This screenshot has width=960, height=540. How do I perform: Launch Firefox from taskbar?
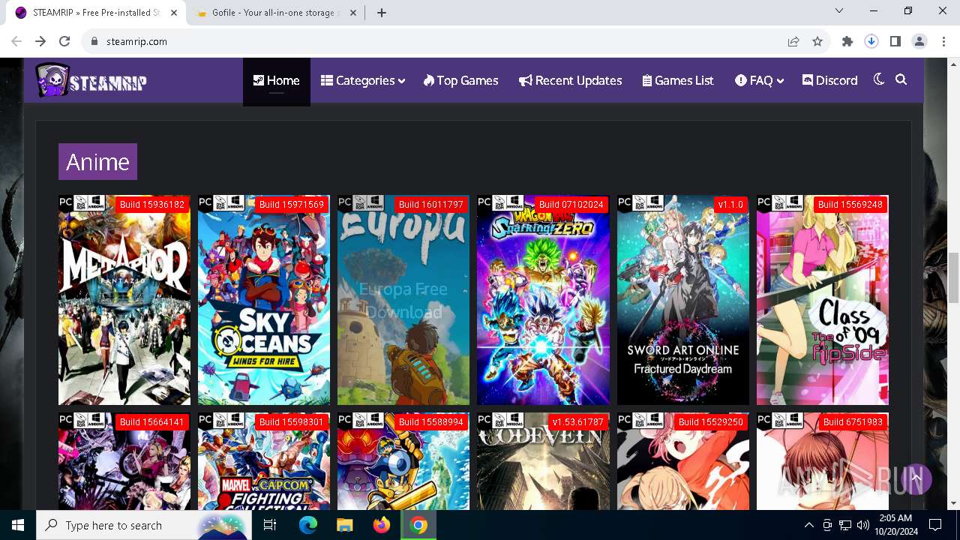coord(382,525)
